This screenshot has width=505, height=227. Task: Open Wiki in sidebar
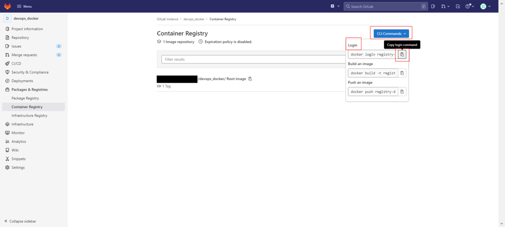pyautogui.click(x=15, y=150)
